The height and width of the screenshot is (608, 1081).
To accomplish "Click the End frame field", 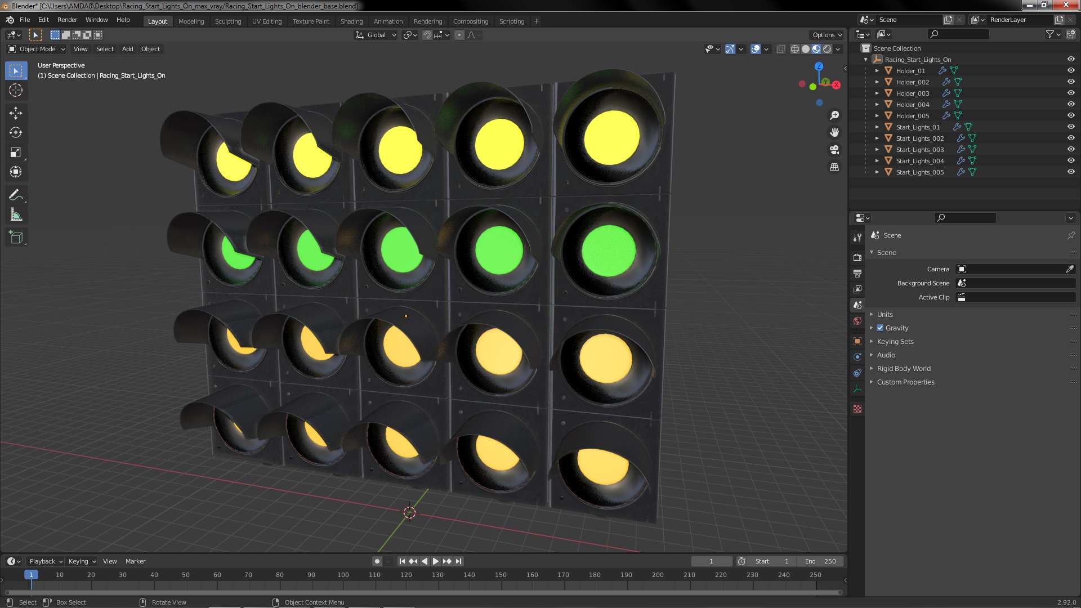I will tap(820, 561).
